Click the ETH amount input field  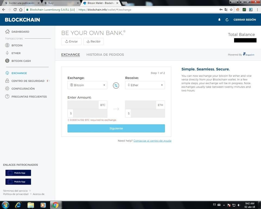point(141,105)
